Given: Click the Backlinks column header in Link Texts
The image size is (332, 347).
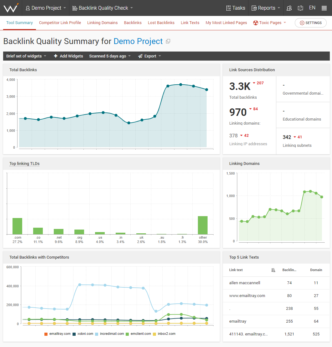Looking at the screenshot, I should coord(289,270).
